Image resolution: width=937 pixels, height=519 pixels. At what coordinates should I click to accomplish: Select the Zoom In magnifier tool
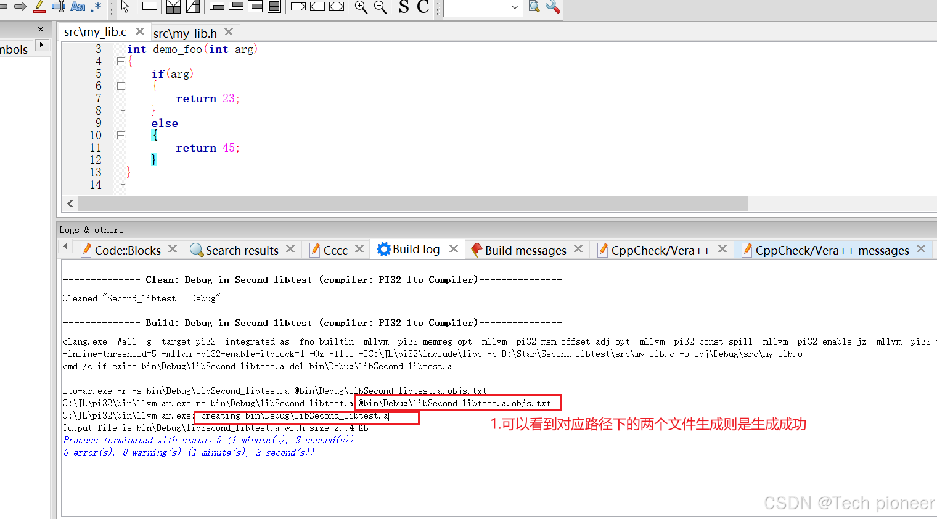[x=361, y=7]
